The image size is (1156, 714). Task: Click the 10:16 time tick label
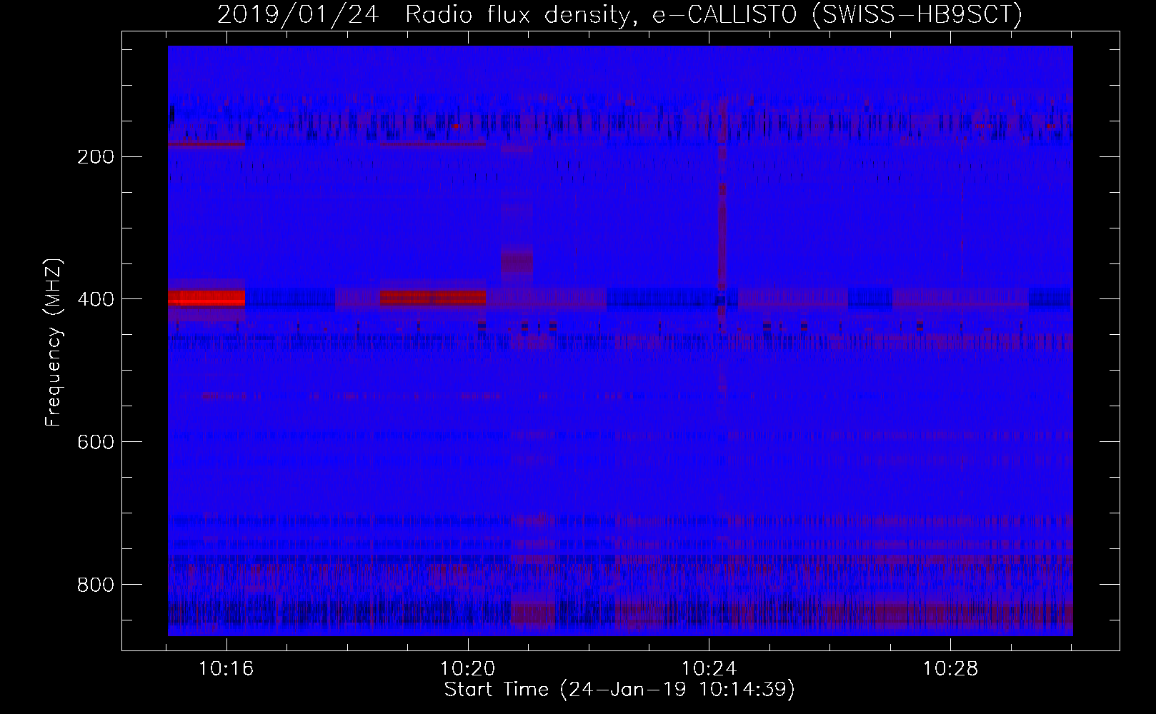pos(226,669)
